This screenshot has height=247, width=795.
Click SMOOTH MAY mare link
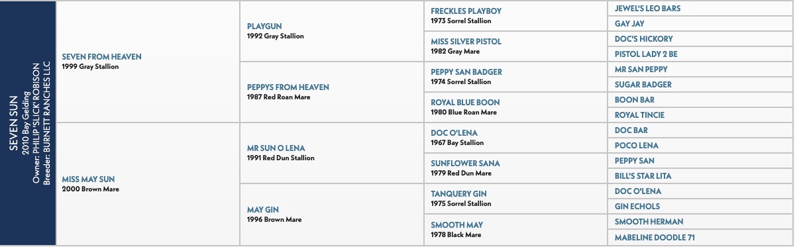click(456, 225)
